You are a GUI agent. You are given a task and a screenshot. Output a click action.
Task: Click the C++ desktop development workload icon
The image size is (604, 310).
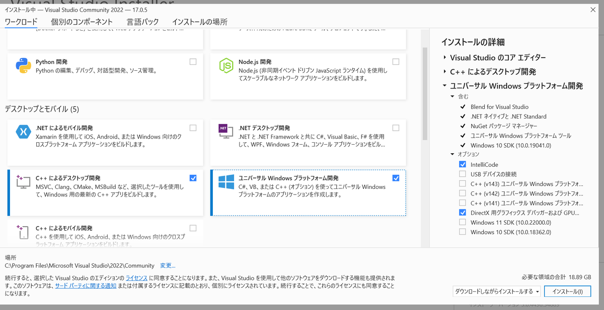(24, 182)
